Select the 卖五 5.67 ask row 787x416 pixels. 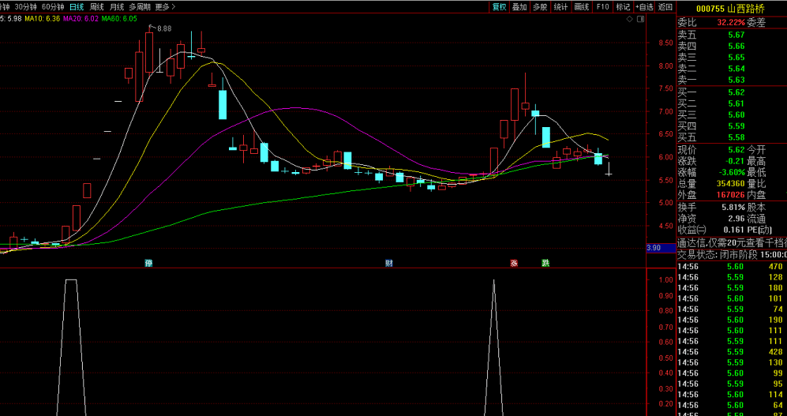732,35
